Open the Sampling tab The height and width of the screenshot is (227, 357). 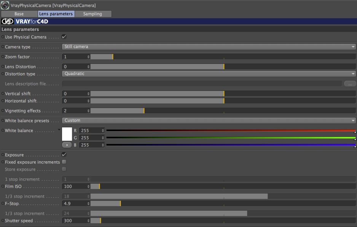93,14
